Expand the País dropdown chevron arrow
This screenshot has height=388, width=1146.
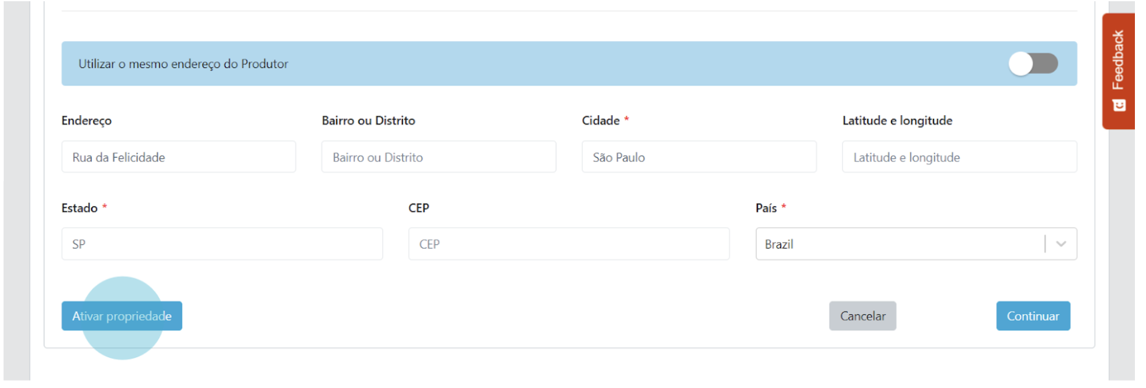1061,244
